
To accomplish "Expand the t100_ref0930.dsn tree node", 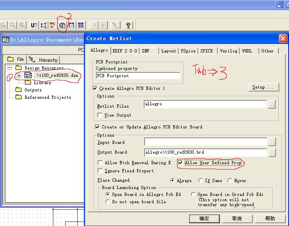I will (19, 76).
